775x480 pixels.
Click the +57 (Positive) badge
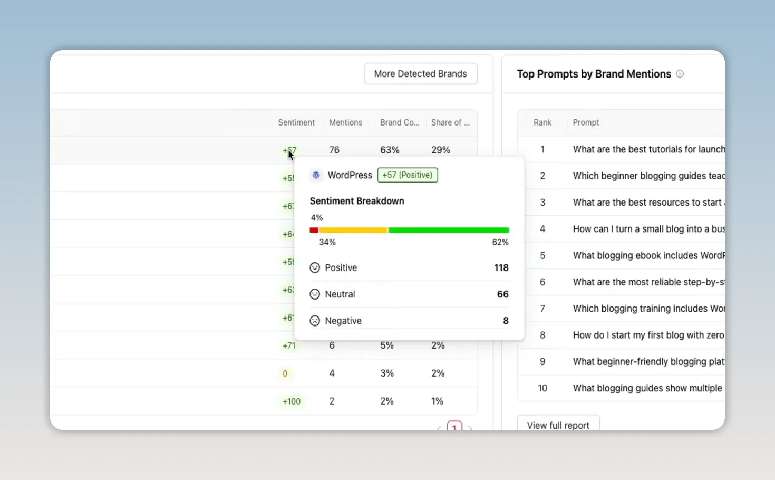408,175
